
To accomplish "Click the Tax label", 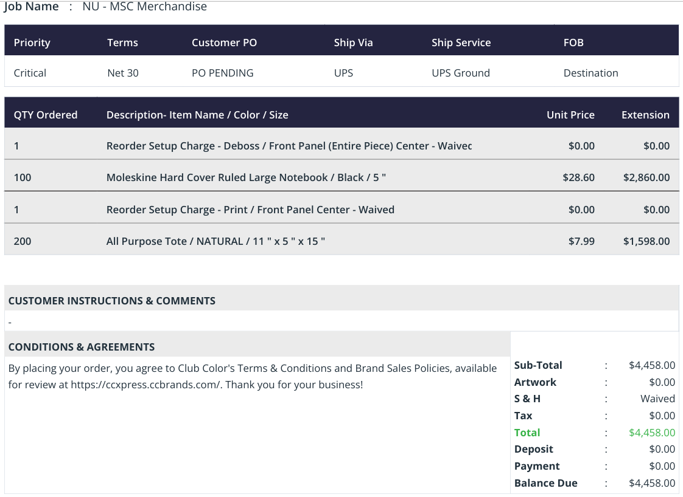I will click(523, 416).
